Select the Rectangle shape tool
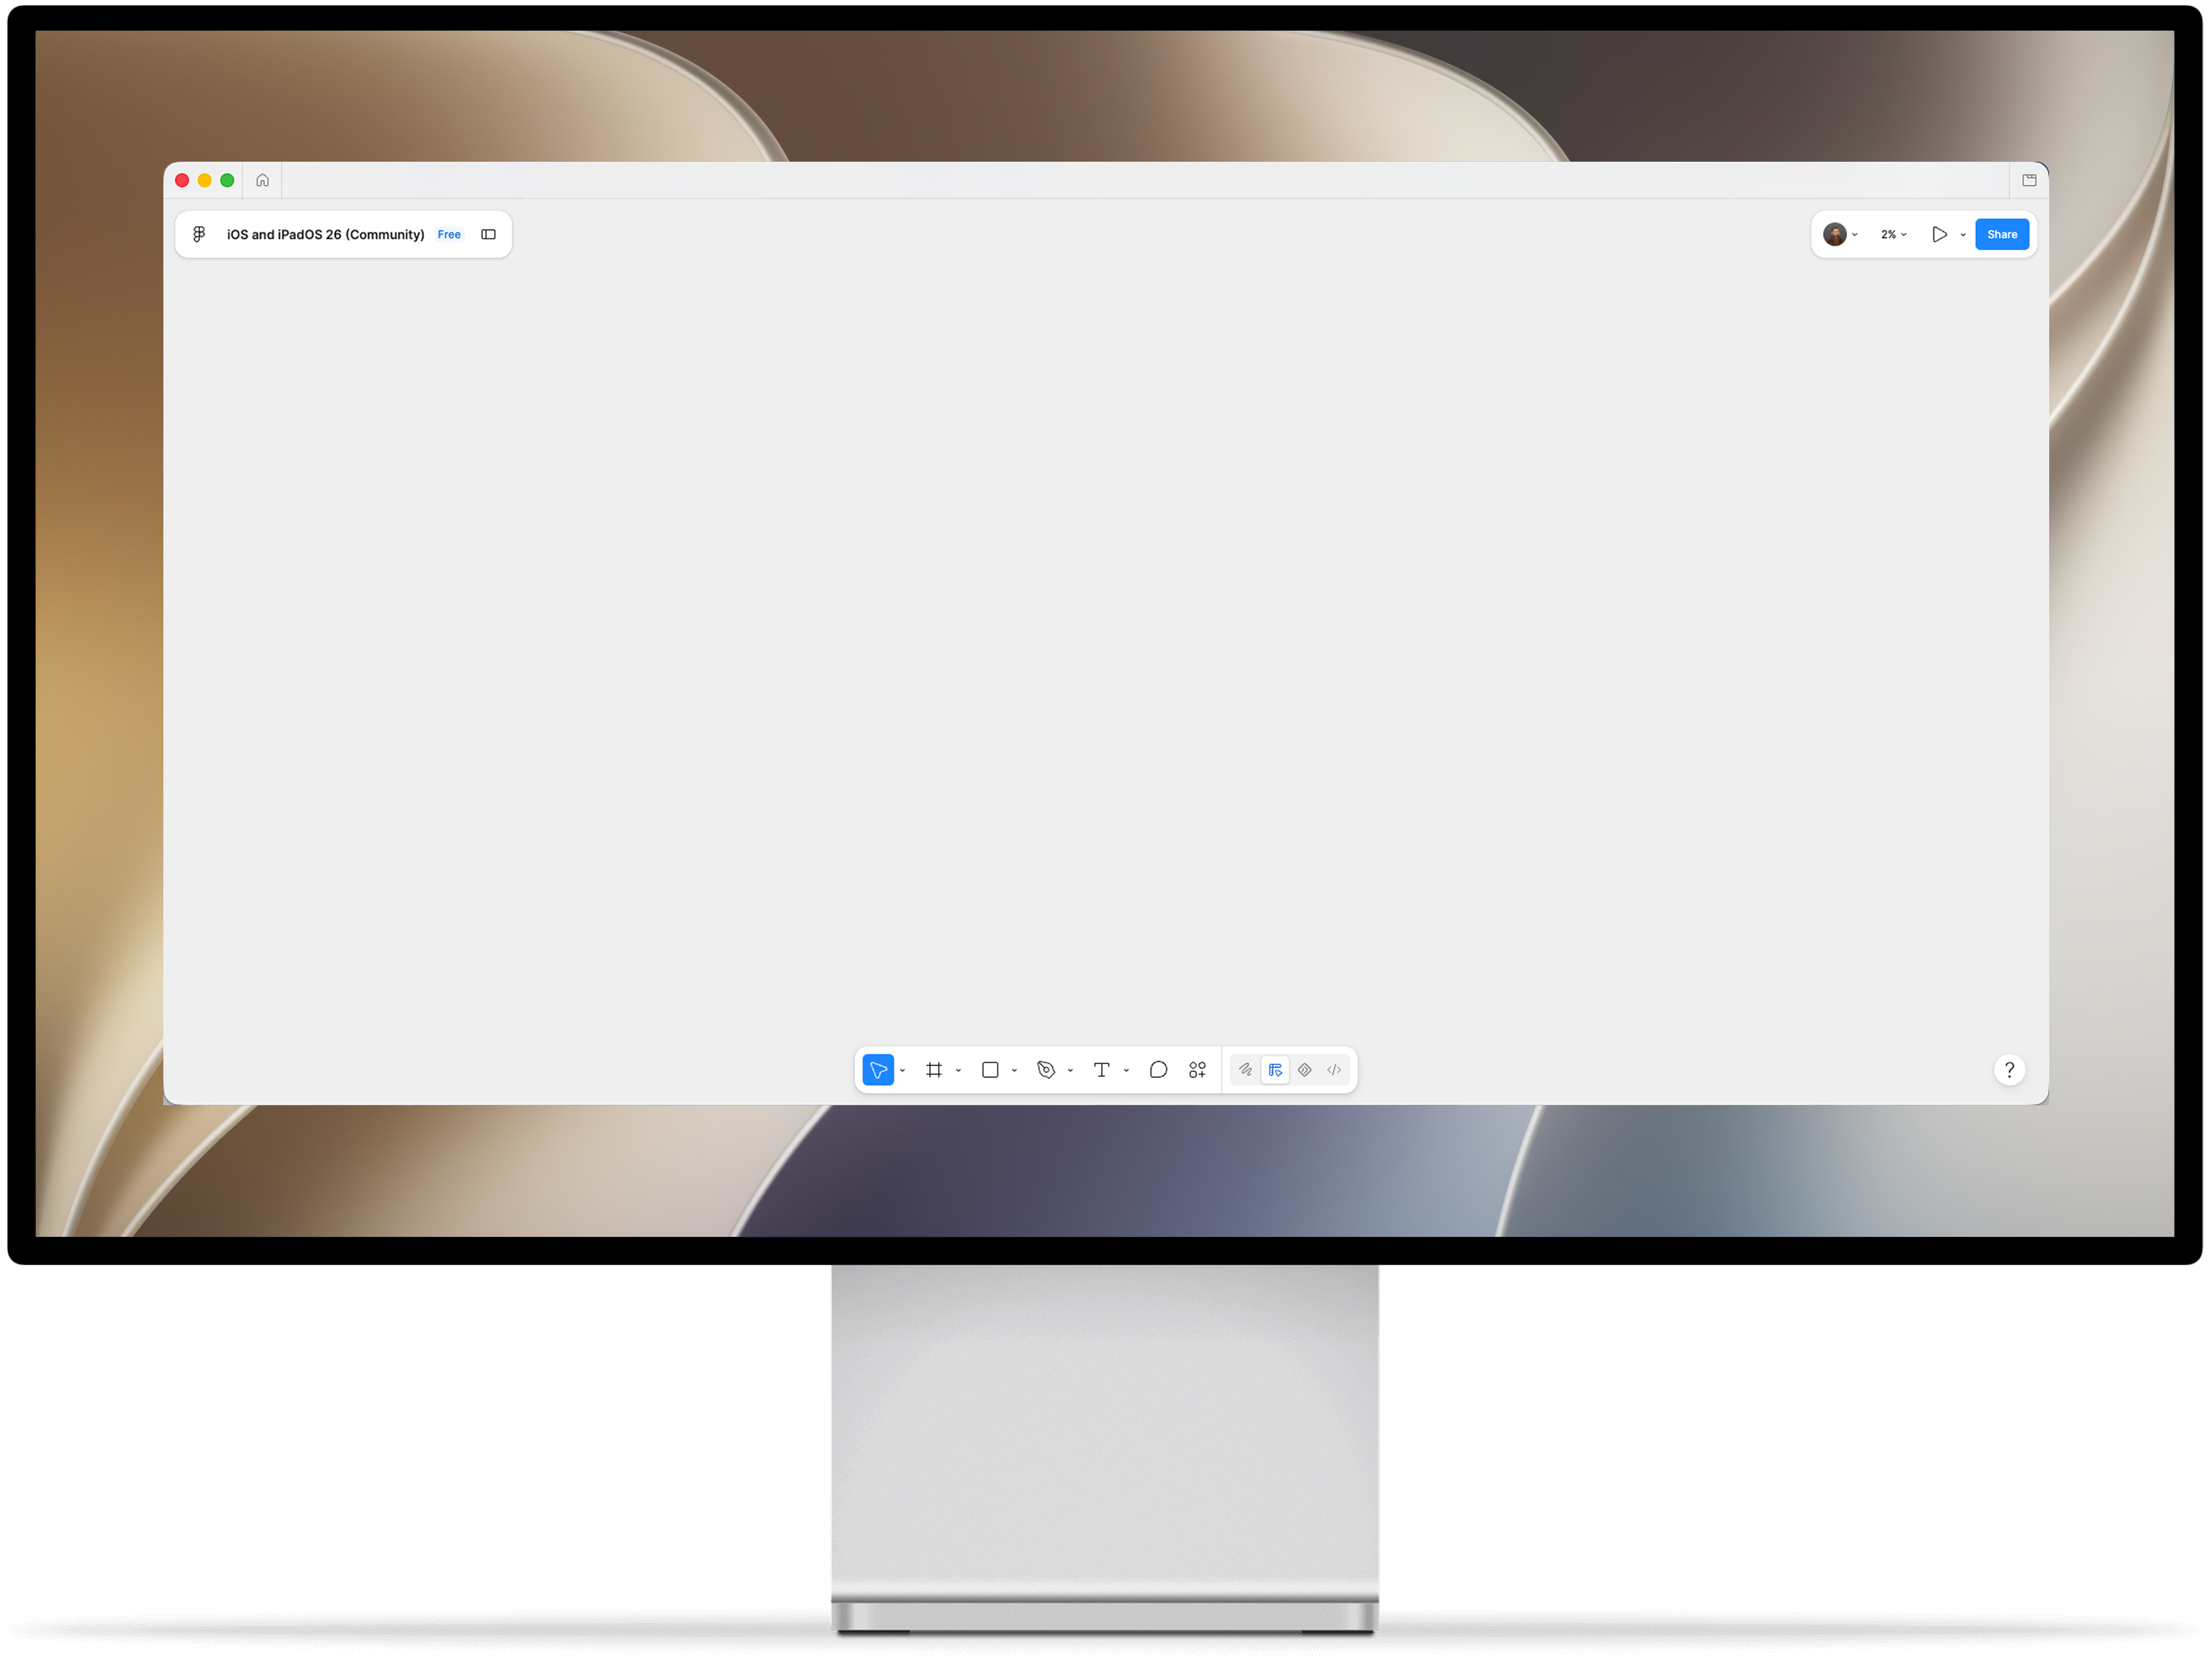This screenshot has width=2212, height=1665. (x=990, y=1070)
